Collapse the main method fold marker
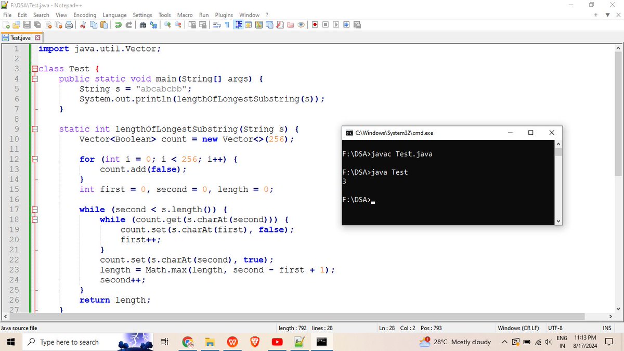 point(34,79)
